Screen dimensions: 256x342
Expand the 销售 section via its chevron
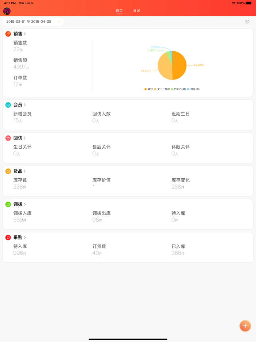click(x=25, y=34)
